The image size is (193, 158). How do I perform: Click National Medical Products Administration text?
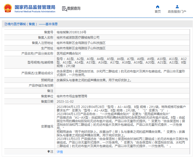click(x=35, y=11)
